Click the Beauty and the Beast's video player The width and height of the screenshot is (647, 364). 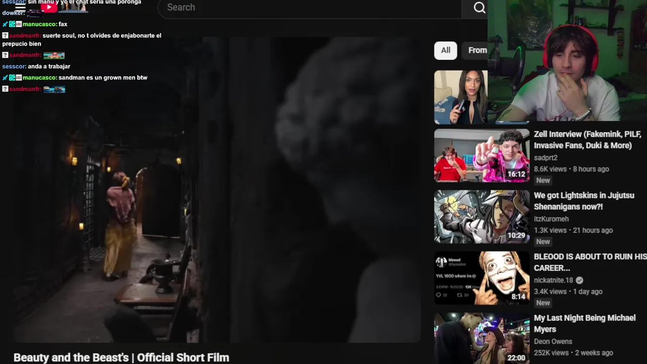(217, 190)
